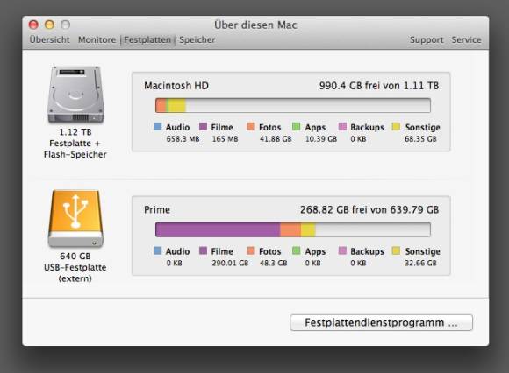Click the yellow window minimize button
Viewport: 509px width, 373px height.
point(49,25)
